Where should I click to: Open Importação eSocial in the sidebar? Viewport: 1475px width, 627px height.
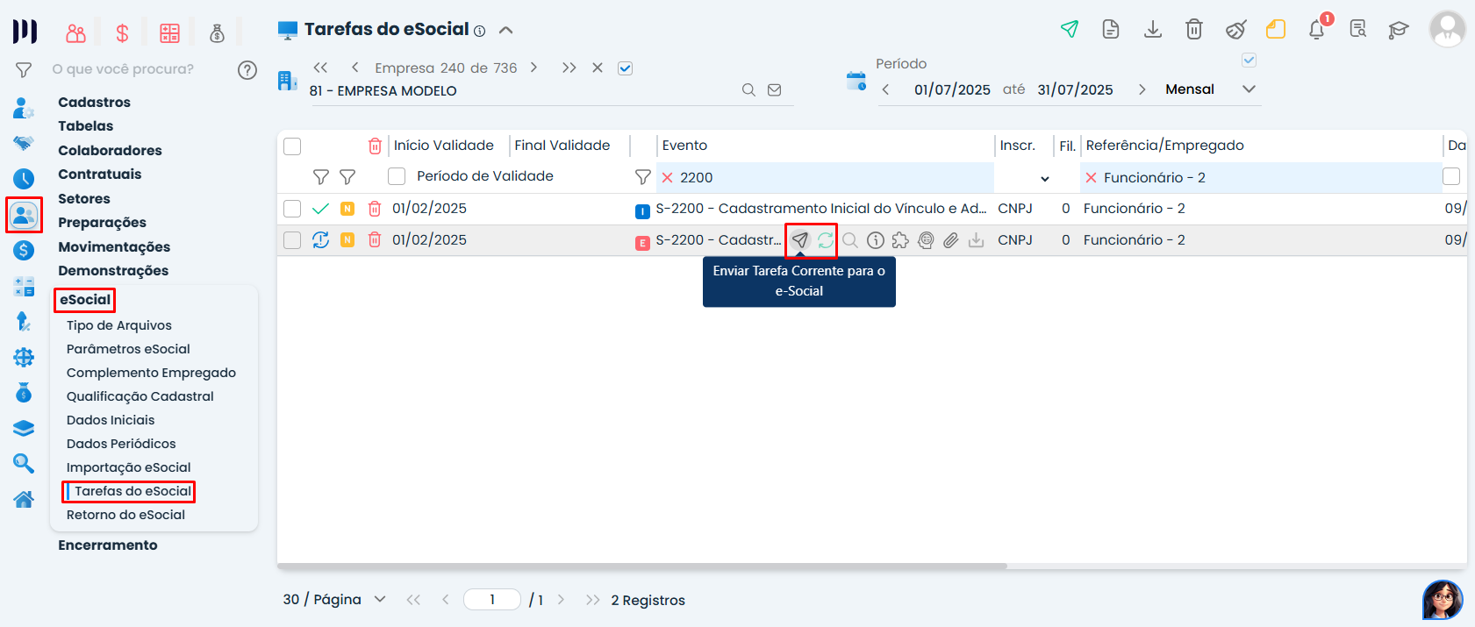click(x=128, y=467)
